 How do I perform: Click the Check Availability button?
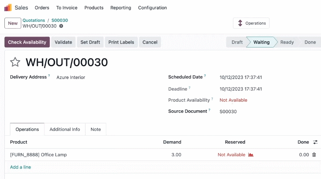point(27,42)
